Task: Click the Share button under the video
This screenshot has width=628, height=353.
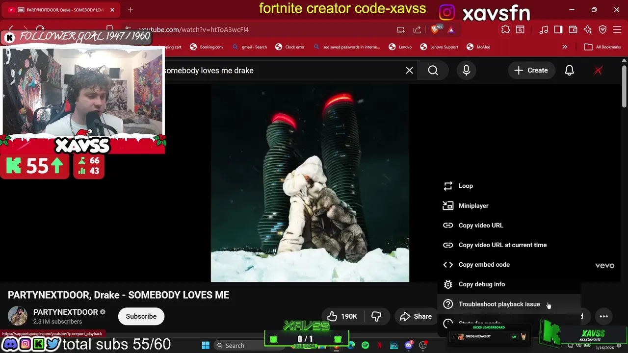Action: 416,316
